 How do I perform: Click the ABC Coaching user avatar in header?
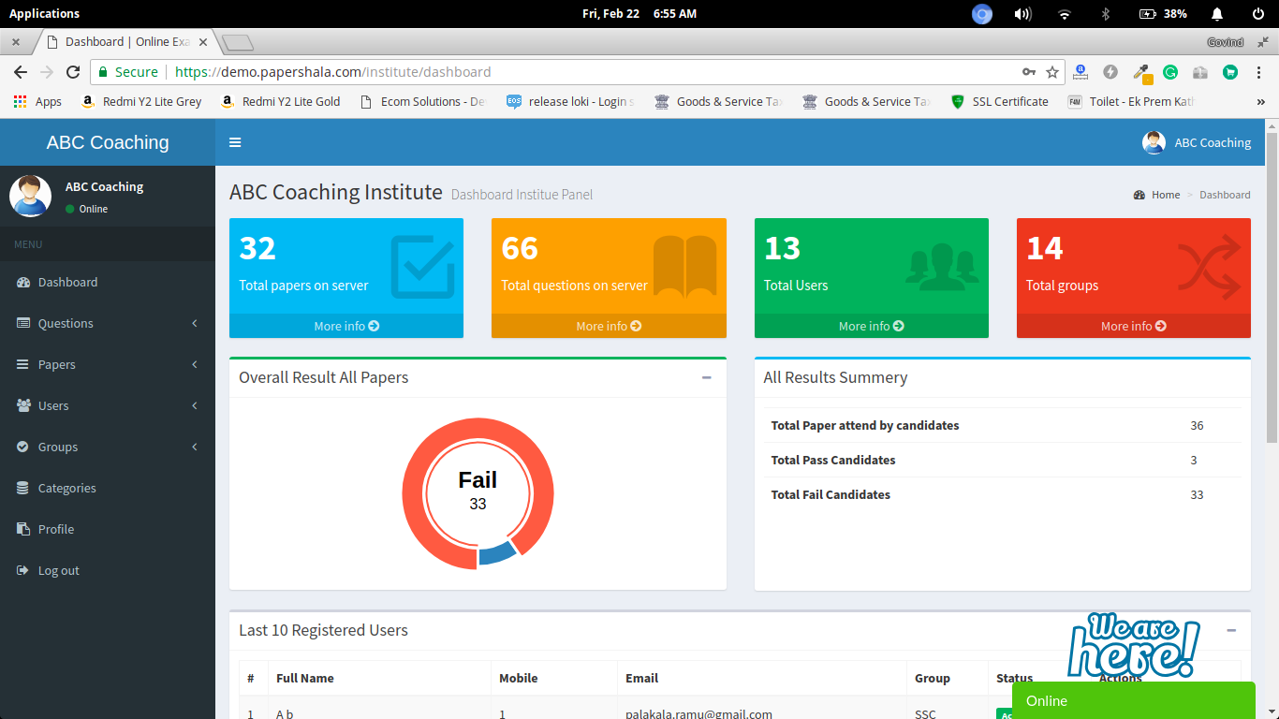click(x=1154, y=142)
